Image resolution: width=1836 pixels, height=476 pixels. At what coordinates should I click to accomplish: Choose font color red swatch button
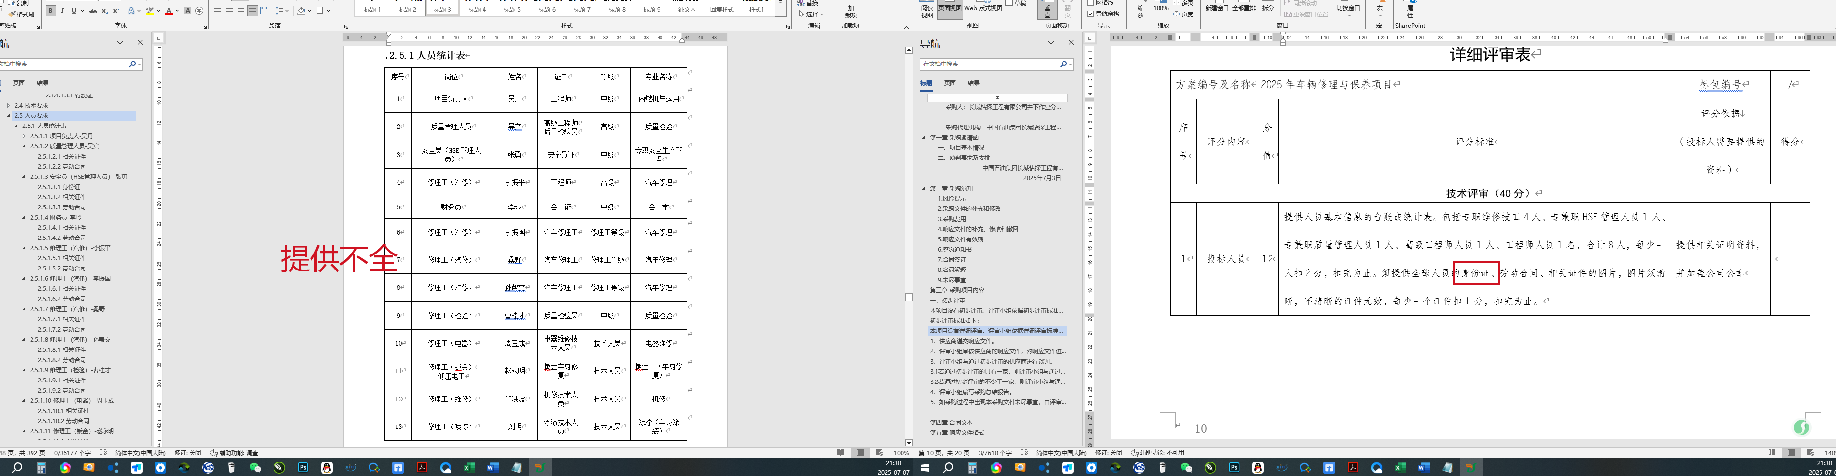point(169,11)
